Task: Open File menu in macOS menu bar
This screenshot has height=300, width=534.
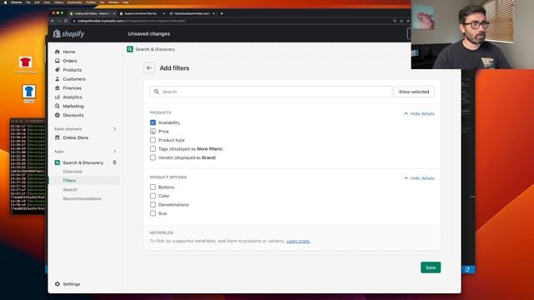Action: click(28, 2)
